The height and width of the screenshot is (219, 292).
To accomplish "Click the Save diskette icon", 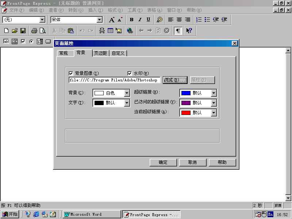I will tap(23, 31).
